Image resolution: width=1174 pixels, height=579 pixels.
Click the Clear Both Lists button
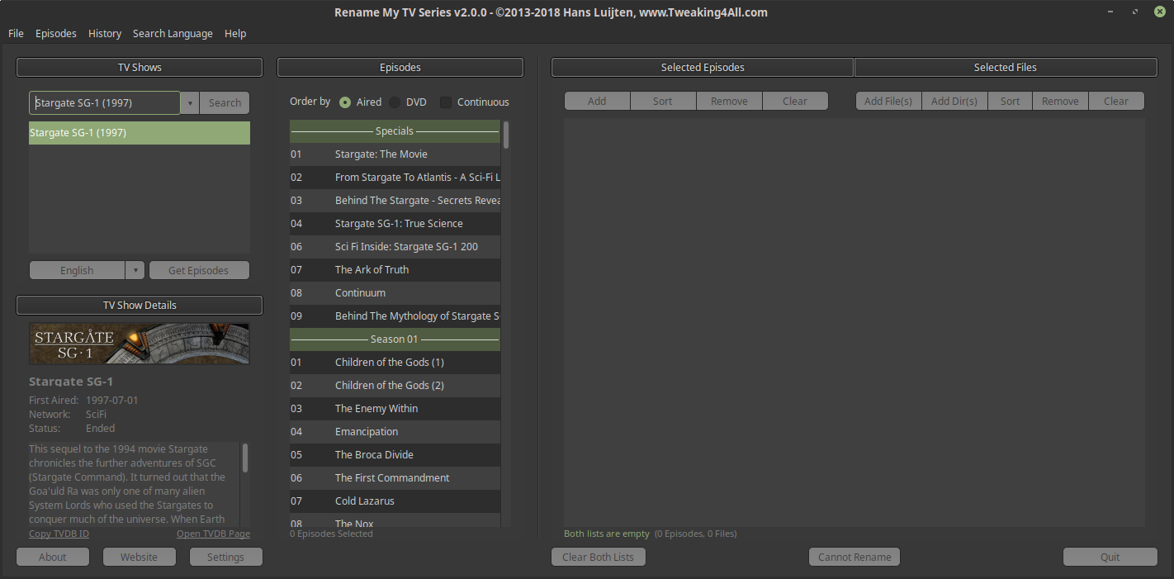(599, 557)
